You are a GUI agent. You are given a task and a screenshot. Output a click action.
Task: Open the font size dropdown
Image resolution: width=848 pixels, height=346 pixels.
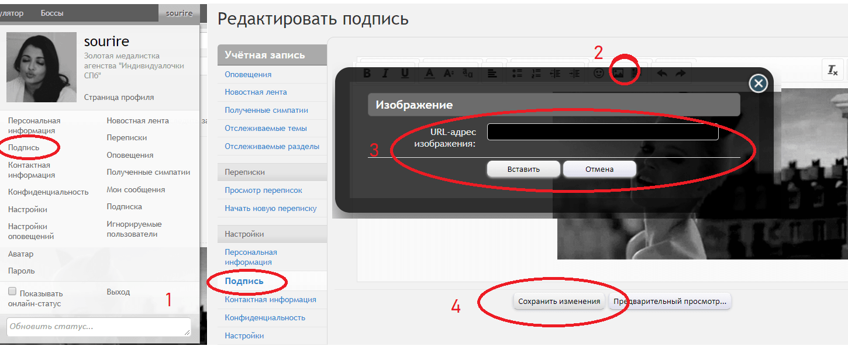449,74
